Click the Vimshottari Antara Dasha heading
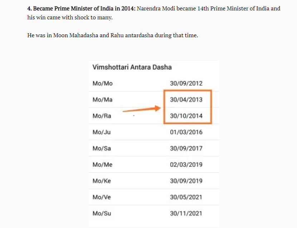 coord(132,67)
